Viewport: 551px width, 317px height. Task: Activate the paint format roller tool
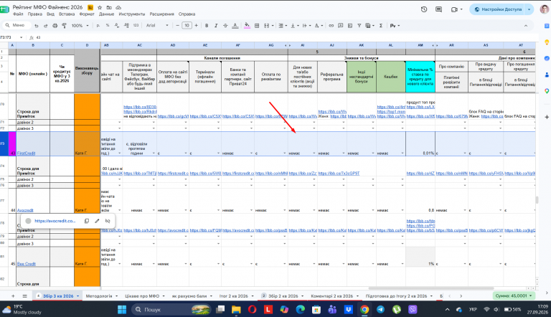(64, 26)
